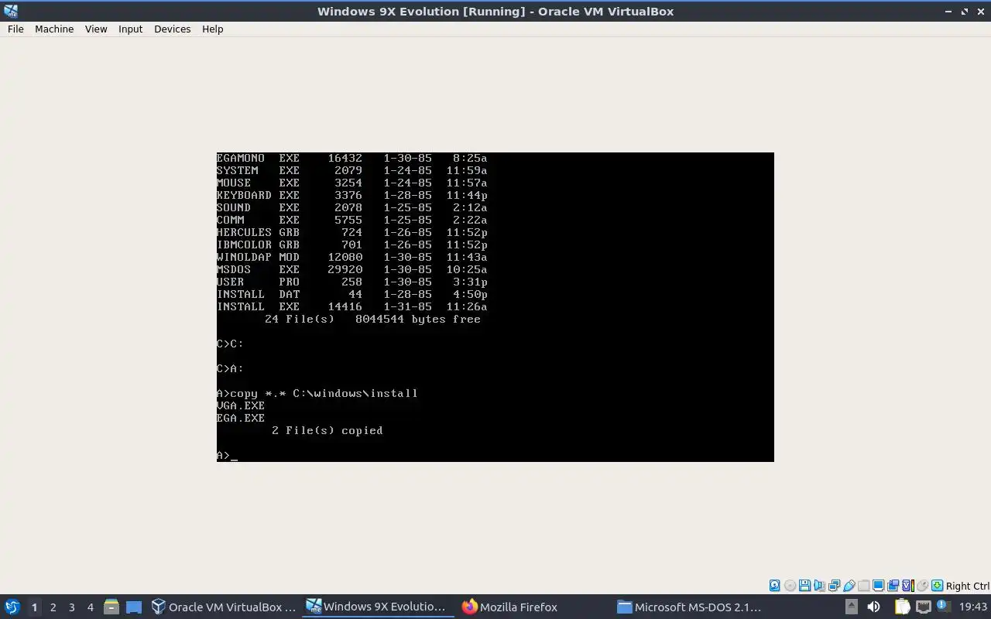Click the 'C>C:' command line

[x=230, y=344]
